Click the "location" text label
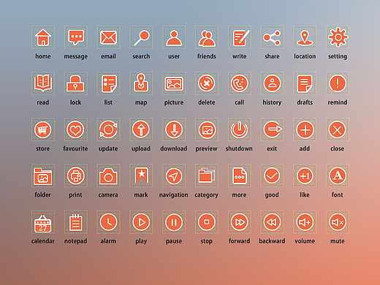380x285 pixels. (x=305, y=56)
